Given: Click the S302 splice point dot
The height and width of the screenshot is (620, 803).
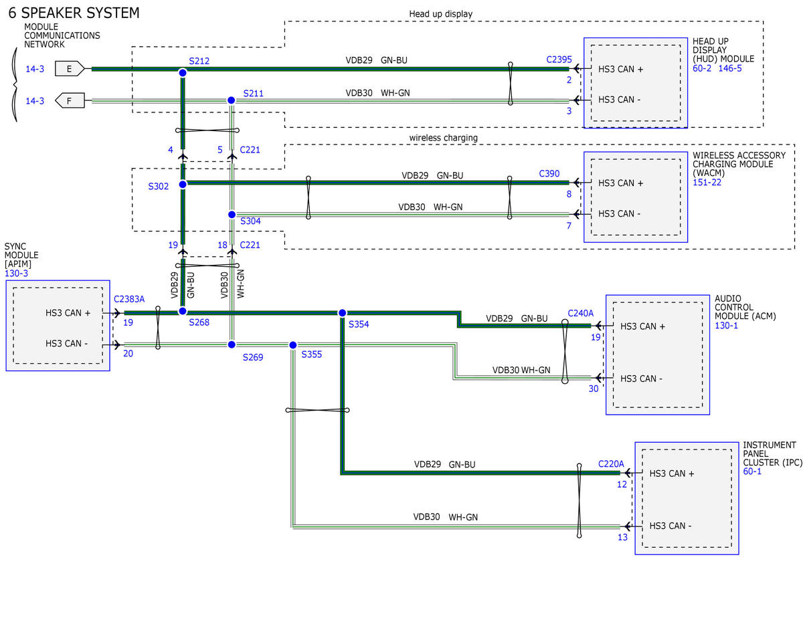Looking at the screenshot, I should click(x=183, y=184).
